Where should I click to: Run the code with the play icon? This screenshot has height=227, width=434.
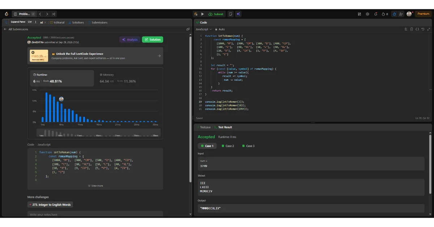point(203,14)
